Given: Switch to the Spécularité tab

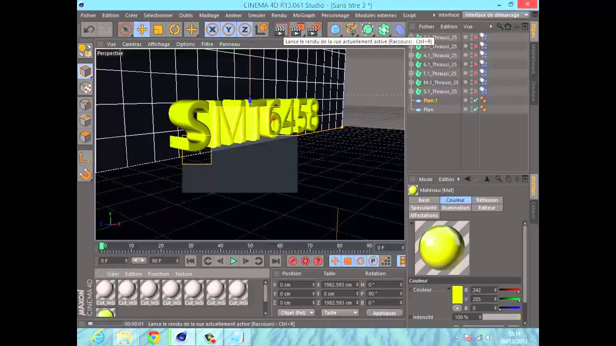Looking at the screenshot, I should tap(424, 208).
